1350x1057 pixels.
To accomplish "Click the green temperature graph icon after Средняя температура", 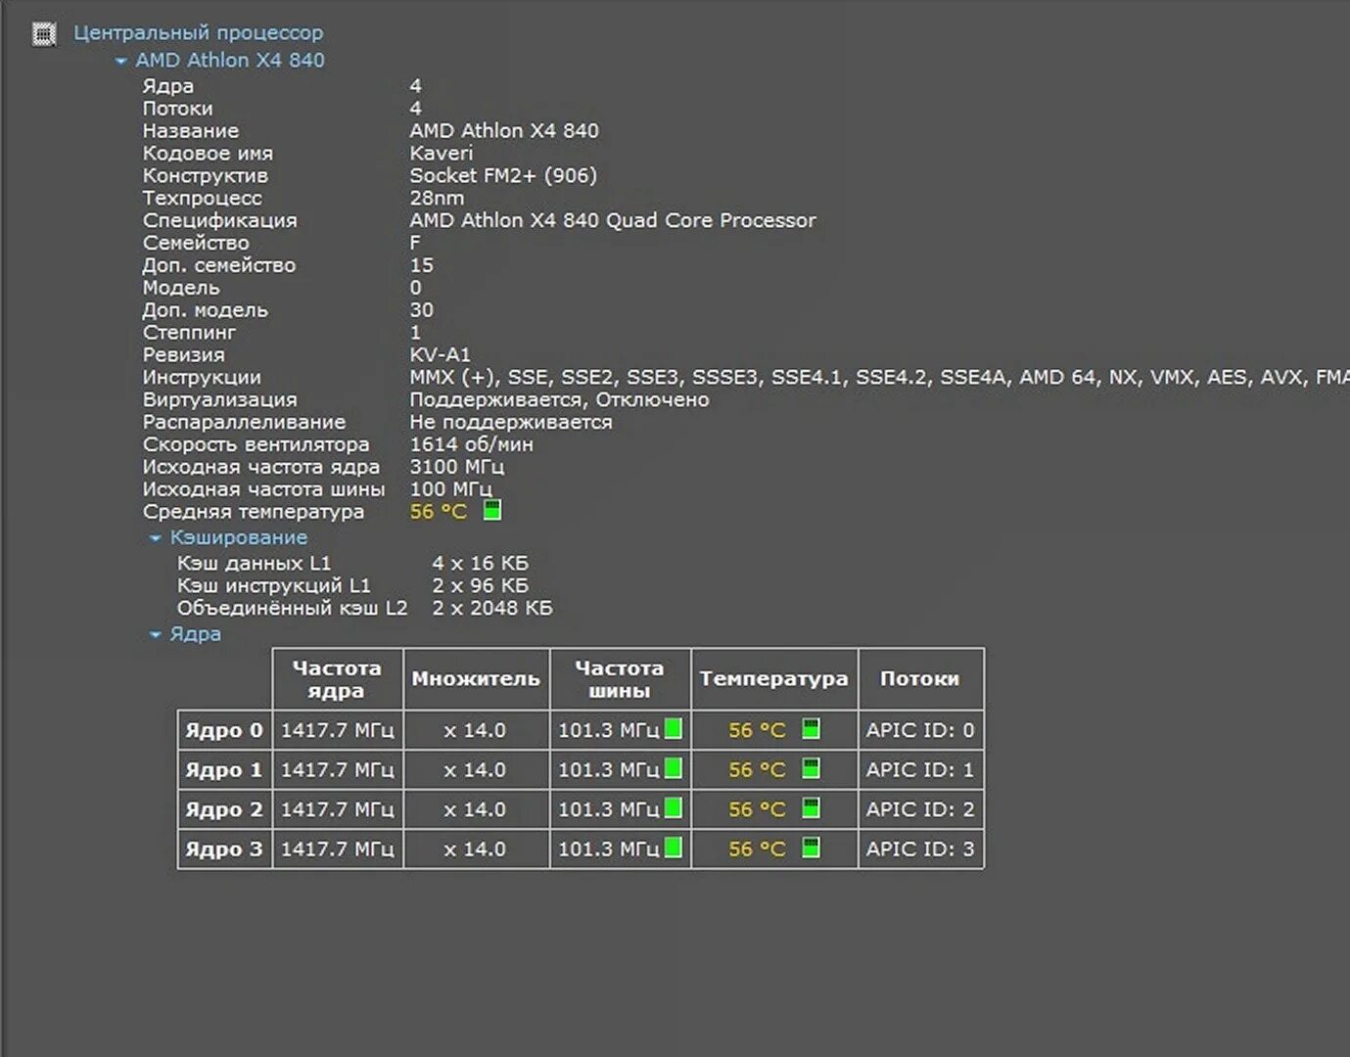I will [x=492, y=510].
